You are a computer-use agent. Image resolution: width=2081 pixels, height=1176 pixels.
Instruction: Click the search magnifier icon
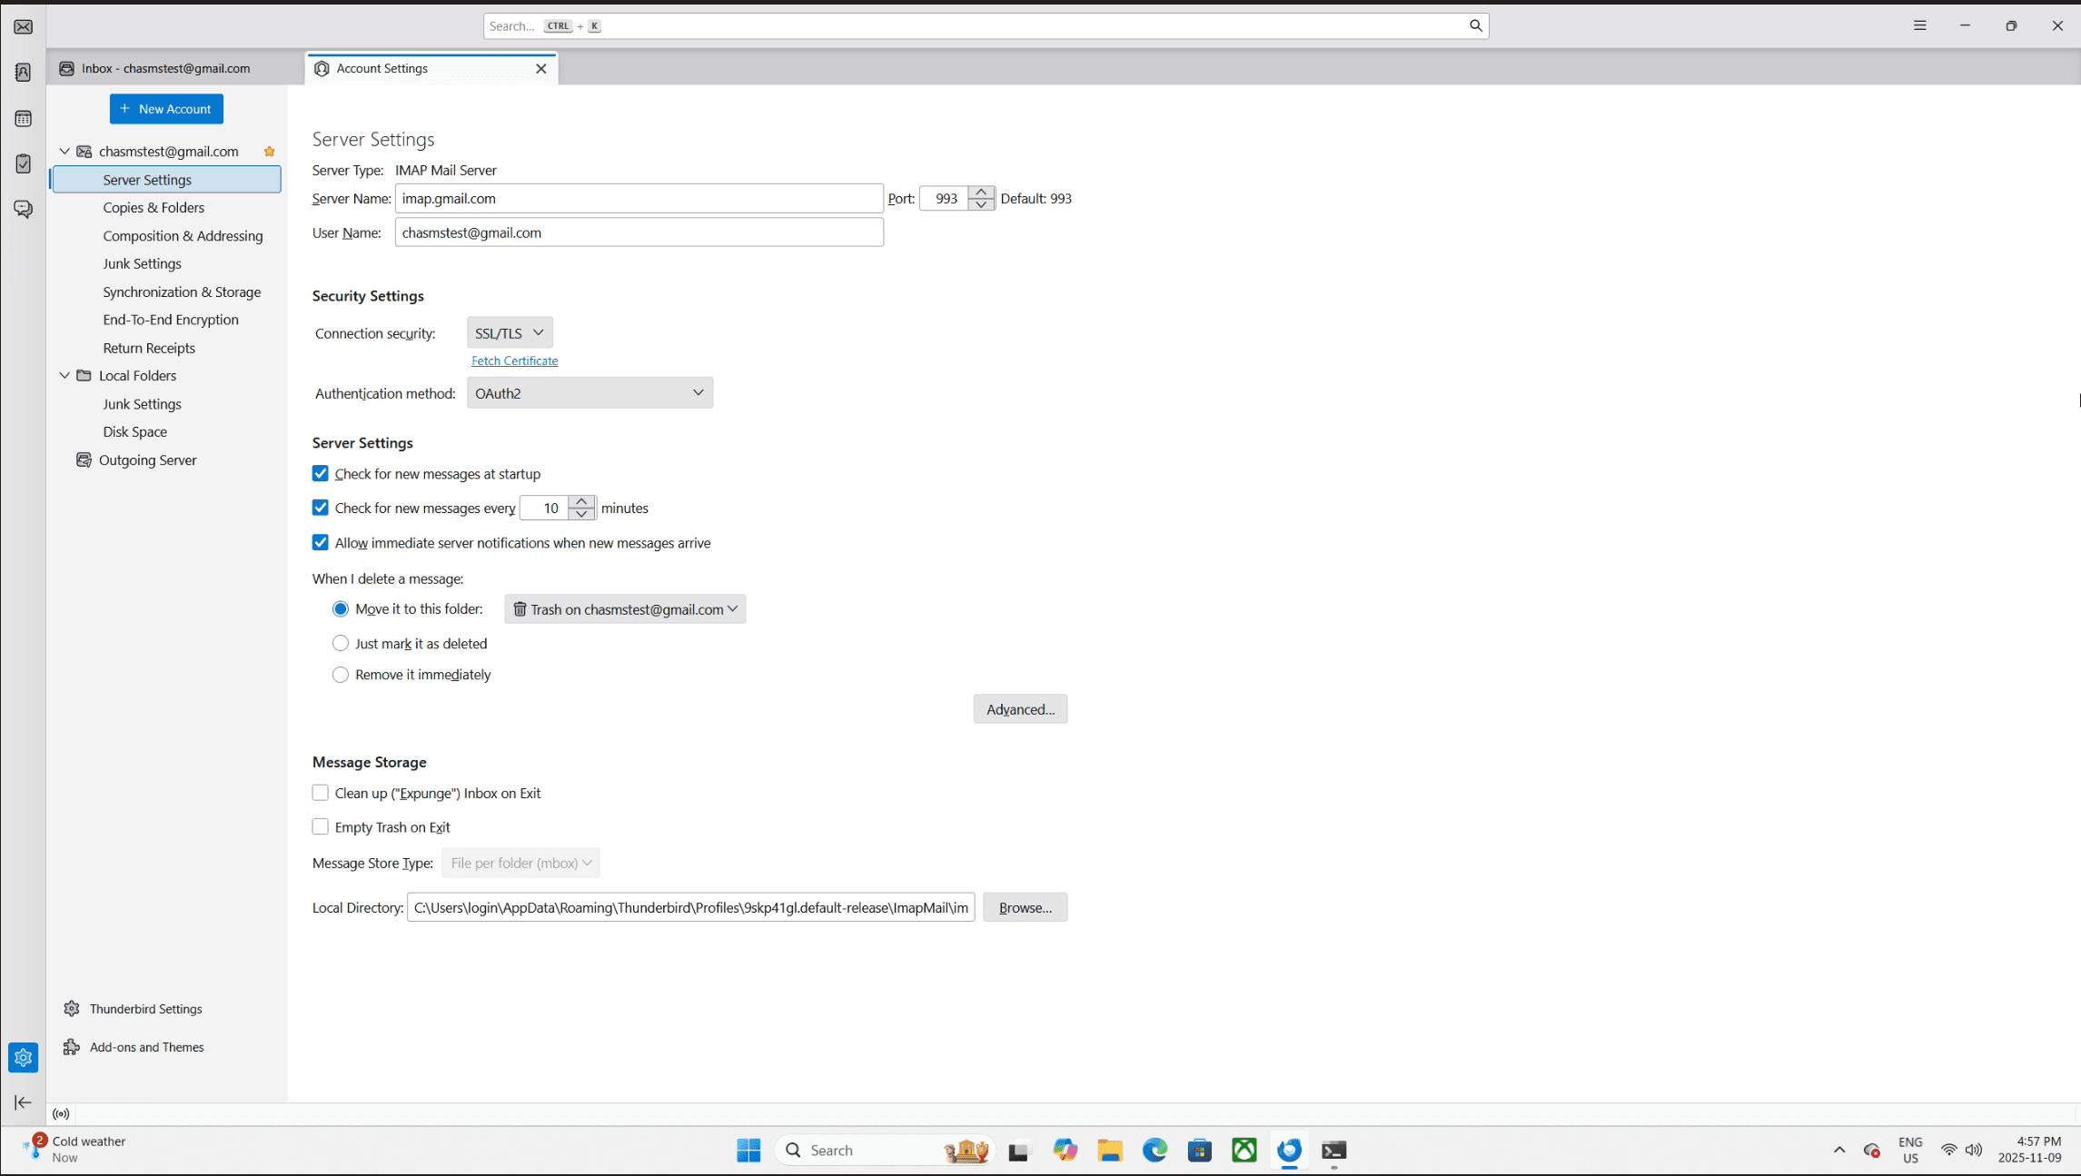click(x=1475, y=25)
